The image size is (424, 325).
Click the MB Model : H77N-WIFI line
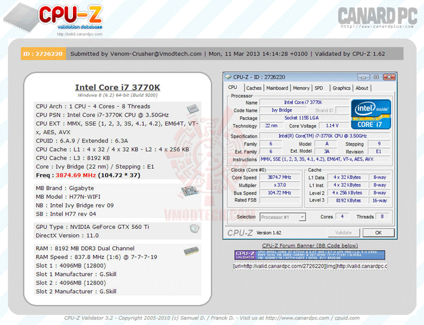coord(68,196)
